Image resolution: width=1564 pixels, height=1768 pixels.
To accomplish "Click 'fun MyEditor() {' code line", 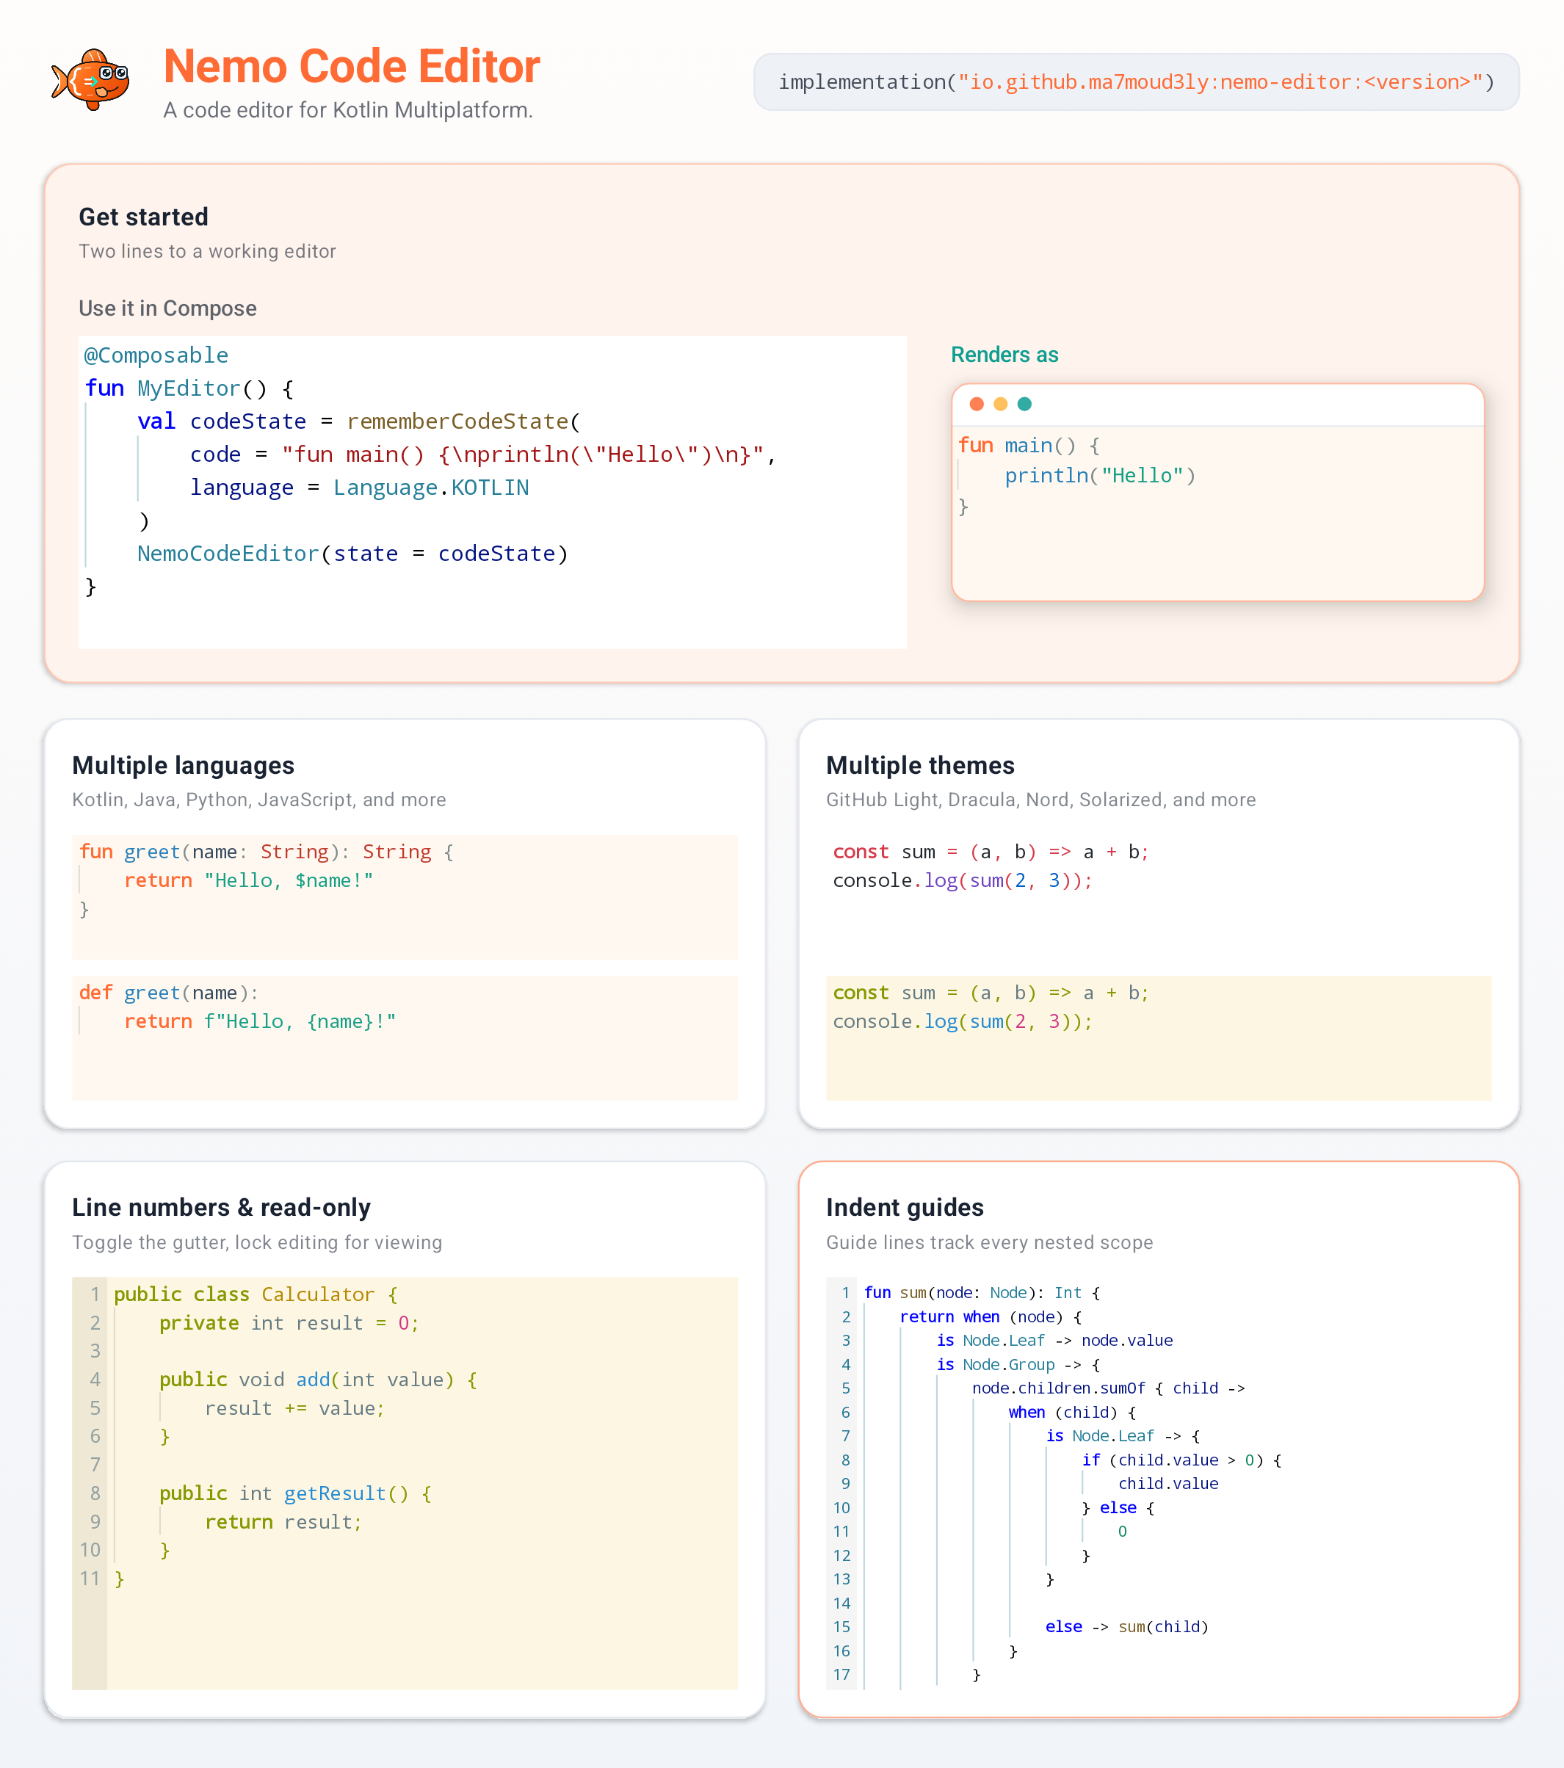I will (x=189, y=388).
